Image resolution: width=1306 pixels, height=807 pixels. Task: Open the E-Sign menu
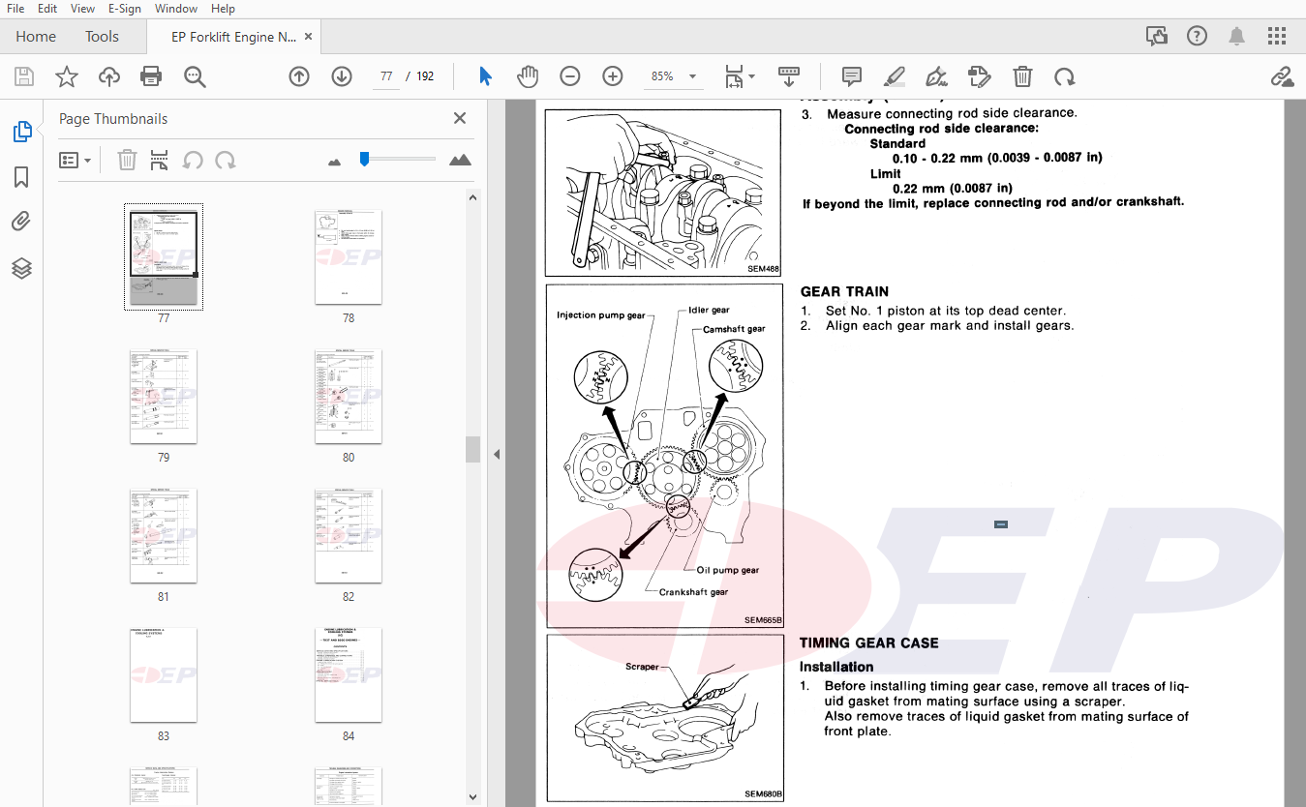click(x=125, y=9)
